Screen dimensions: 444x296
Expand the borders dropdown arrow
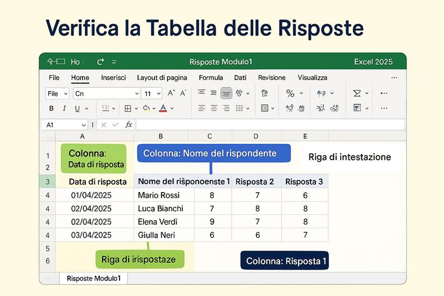tap(136, 108)
